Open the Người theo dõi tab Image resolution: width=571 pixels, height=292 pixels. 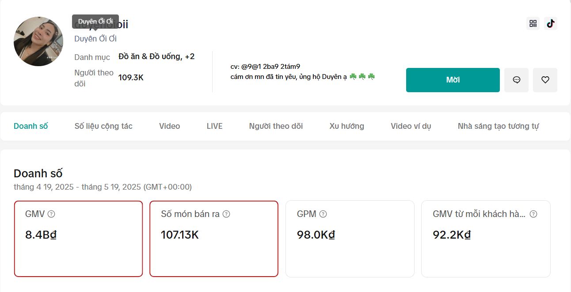(x=276, y=126)
